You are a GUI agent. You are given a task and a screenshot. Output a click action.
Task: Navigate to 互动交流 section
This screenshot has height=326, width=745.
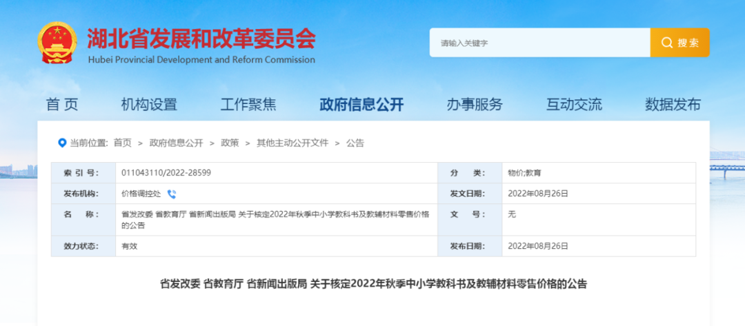pyautogui.click(x=574, y=105)
